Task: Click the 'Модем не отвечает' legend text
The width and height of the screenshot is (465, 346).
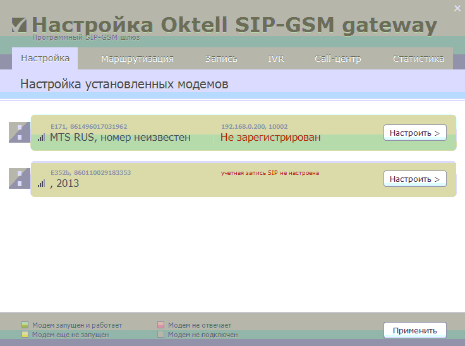Action: coord(200,325)
